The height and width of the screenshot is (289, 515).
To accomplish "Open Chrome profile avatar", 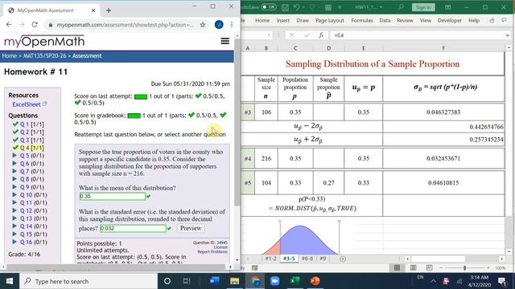I will pos(219,25).
